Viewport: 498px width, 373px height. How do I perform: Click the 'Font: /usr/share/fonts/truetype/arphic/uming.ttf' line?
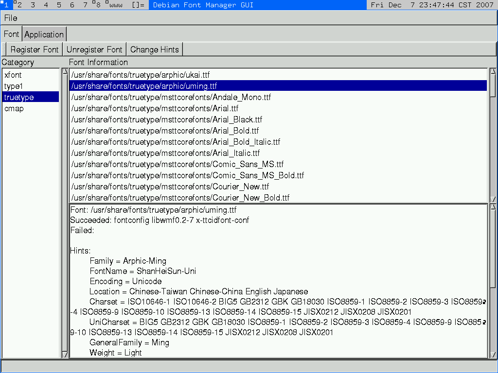pyautogui.click(x=153, y=210)
